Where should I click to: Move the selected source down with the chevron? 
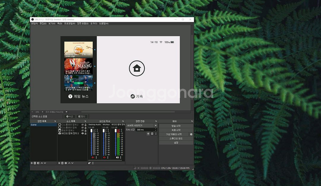tap(73, 163)
